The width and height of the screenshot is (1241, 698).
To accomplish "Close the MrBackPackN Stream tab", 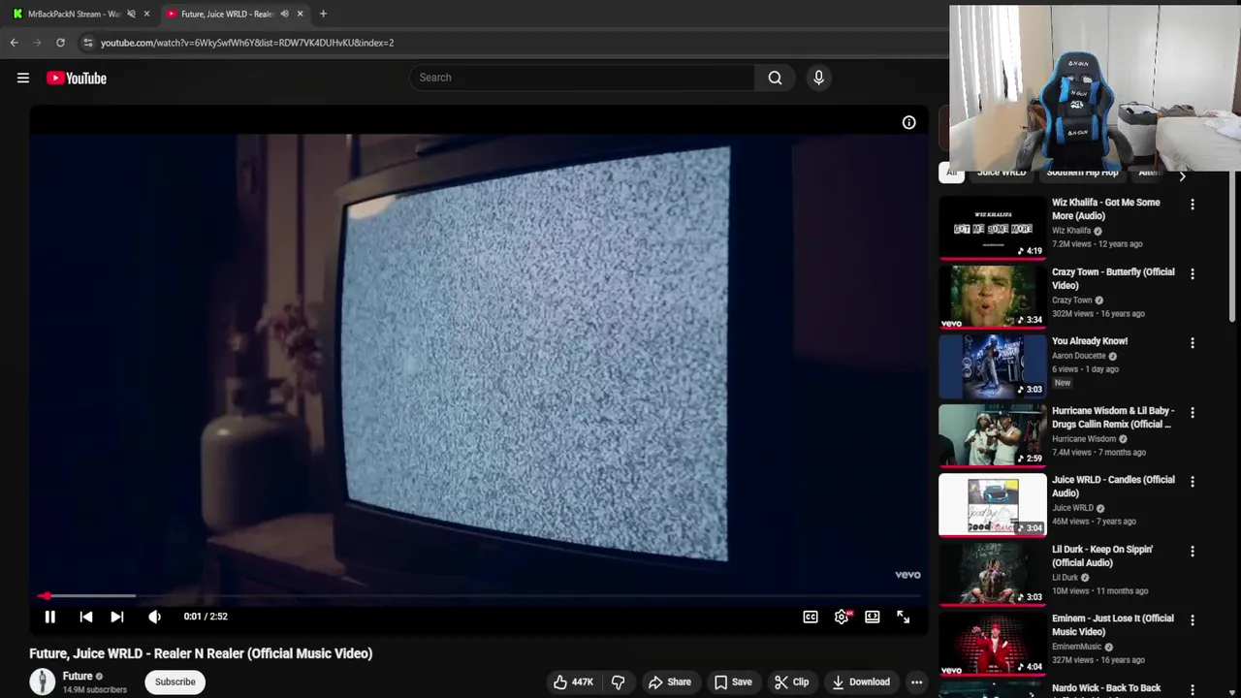I will [146, 14].
